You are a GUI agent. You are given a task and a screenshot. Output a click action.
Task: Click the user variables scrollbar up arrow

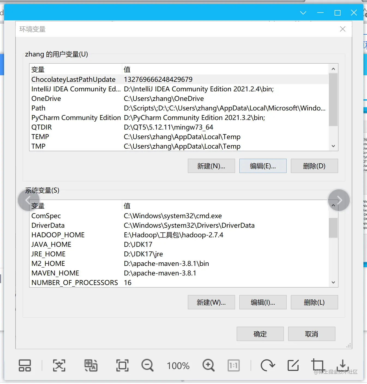coord(333,69)
